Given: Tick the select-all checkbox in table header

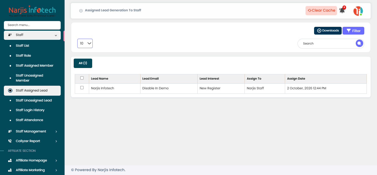Looking at the screenshot, I should (x=82, y=78).
